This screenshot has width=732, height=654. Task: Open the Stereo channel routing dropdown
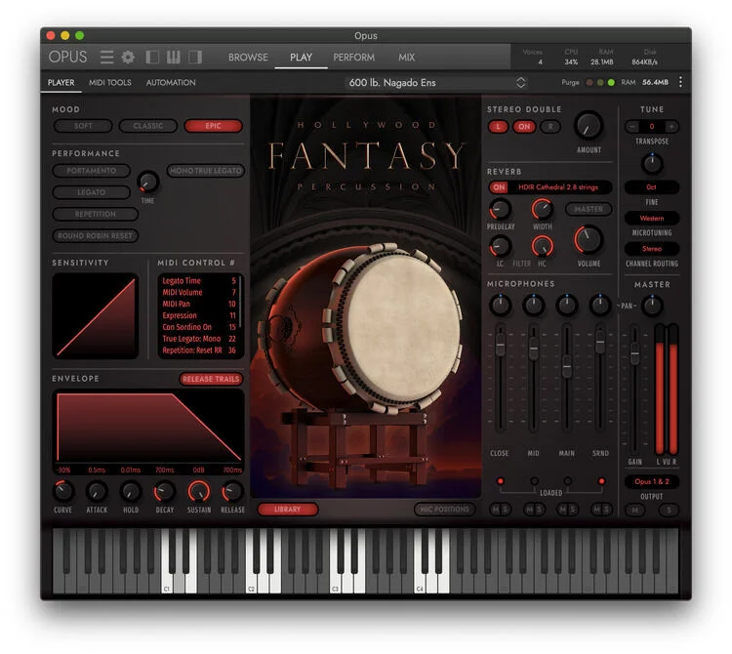pos(652,248)
